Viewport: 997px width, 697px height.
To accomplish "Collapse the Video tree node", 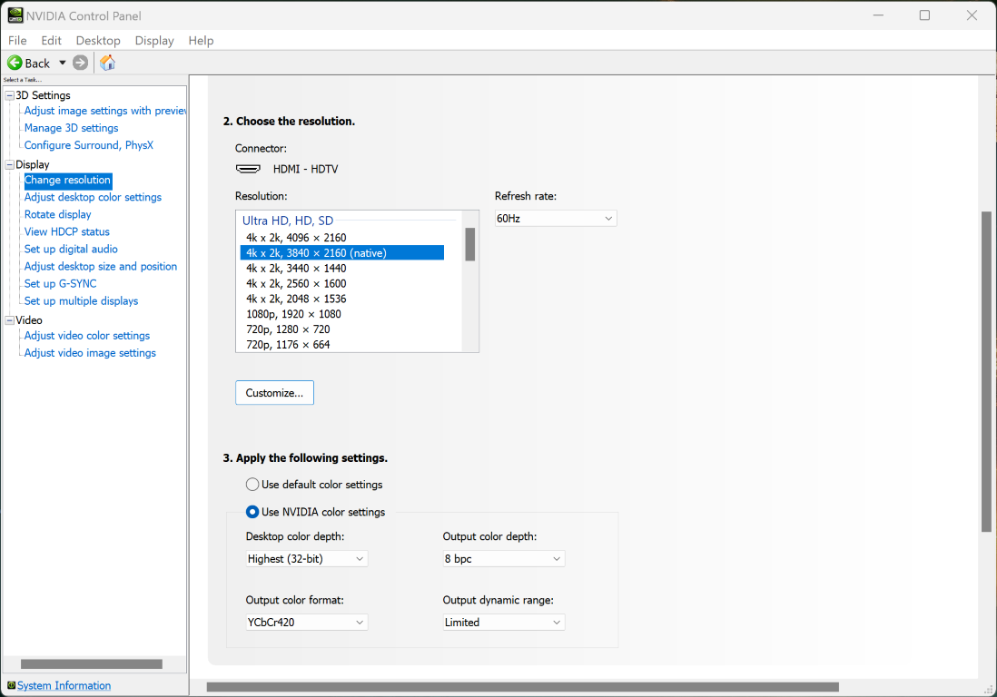I will click(10, 320).
